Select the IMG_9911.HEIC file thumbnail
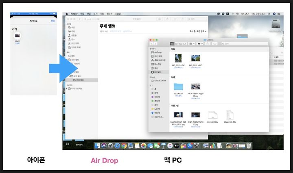293x173 pixels. [178, 58]
